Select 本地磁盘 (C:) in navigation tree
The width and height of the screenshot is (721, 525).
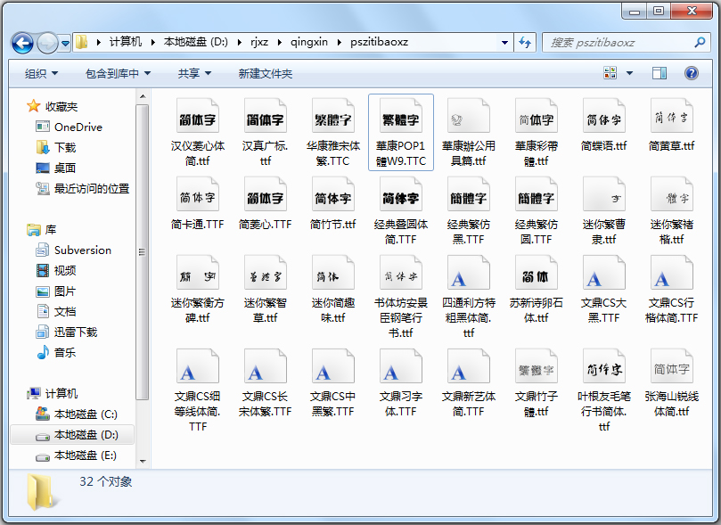[85, 414]
